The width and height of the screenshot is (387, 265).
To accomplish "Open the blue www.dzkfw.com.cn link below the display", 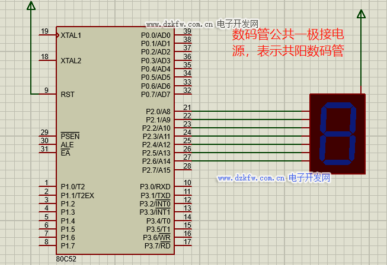I will point(251,178).
